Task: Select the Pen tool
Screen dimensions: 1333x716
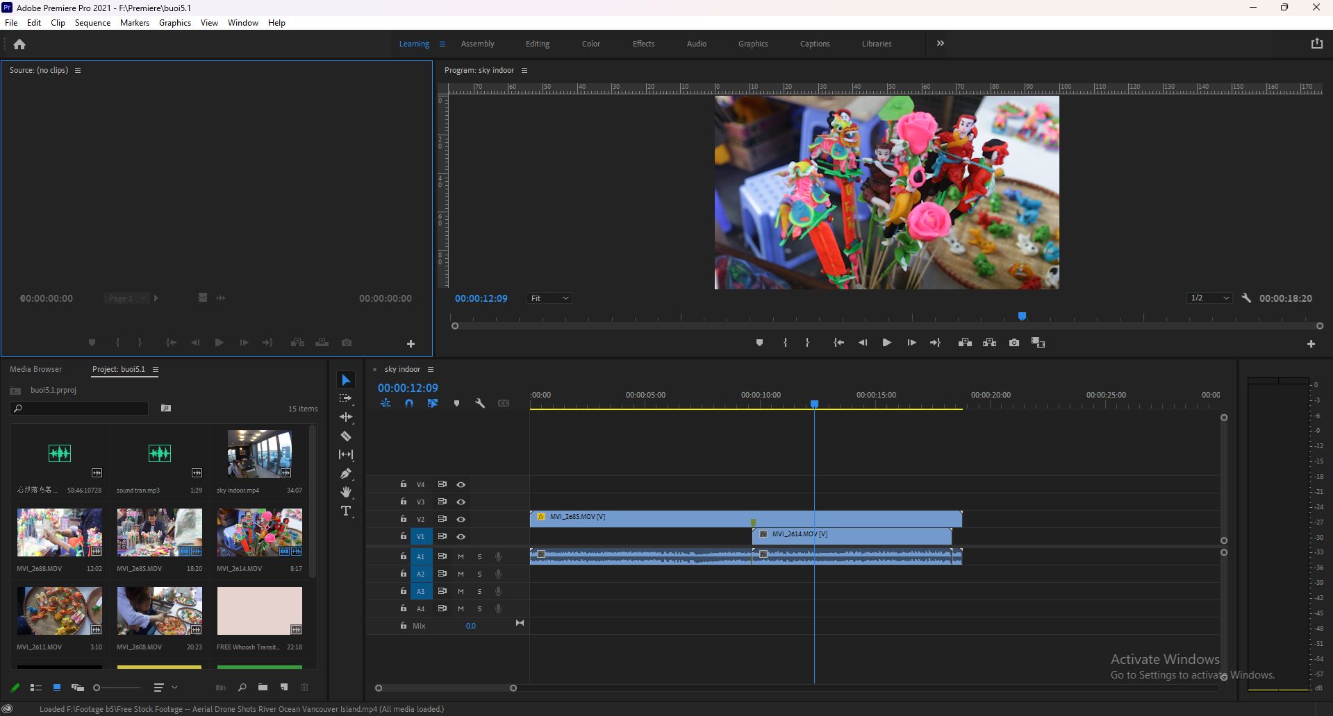Action: (346, 473)
